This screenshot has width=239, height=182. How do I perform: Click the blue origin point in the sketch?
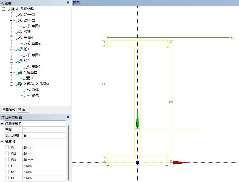[138, 163]
